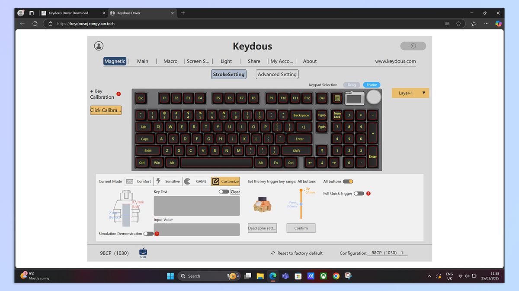Toggle the Key Test switch next to Clear
This screenshot has width=519, height=291.
click(223, 191)
